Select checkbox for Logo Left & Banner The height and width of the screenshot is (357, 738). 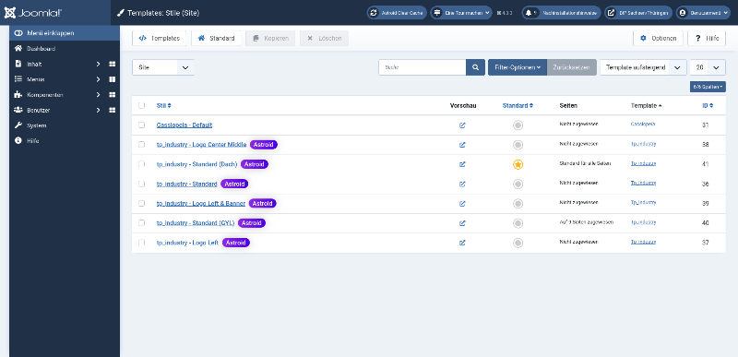point(141,203)
